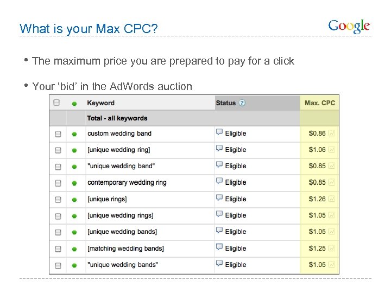The height and width of the screenshot is (293, 391).
Task: Open the speech bubble for custom wedding band
Action: 219,132
